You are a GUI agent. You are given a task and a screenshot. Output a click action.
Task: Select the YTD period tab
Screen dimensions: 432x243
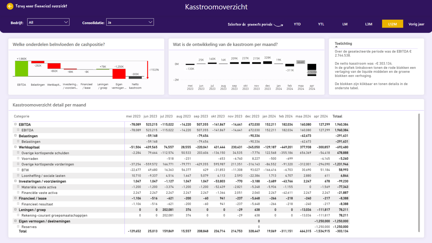(x=297, y=24)
